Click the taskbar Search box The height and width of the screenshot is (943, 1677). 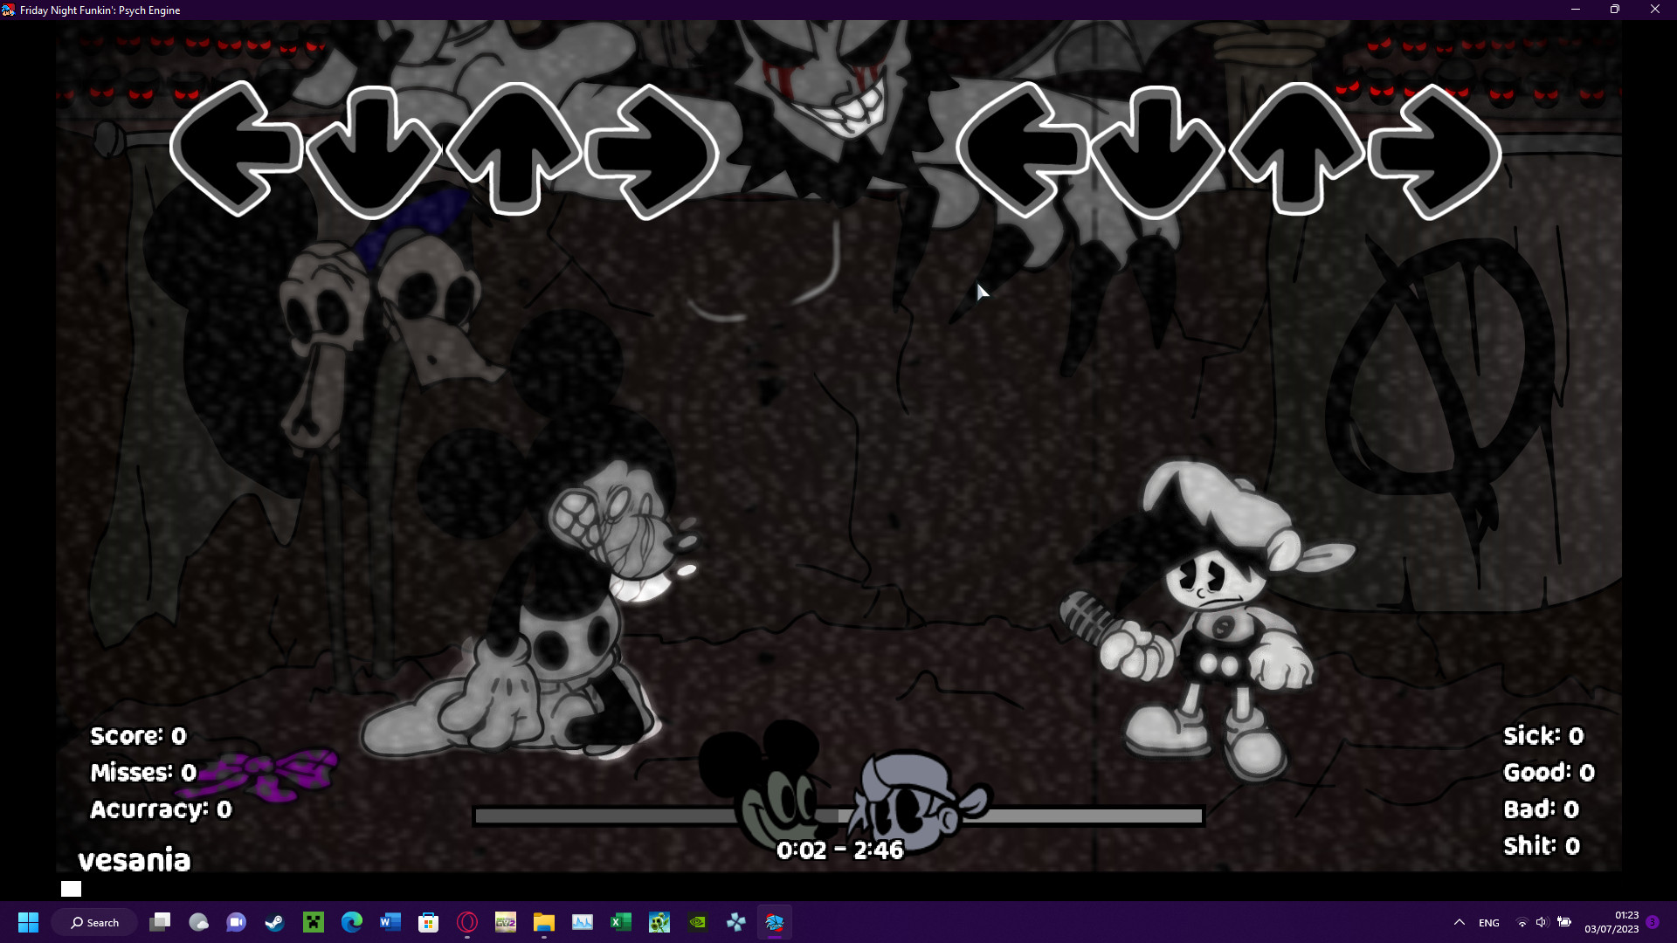click(x=94, y=922)
